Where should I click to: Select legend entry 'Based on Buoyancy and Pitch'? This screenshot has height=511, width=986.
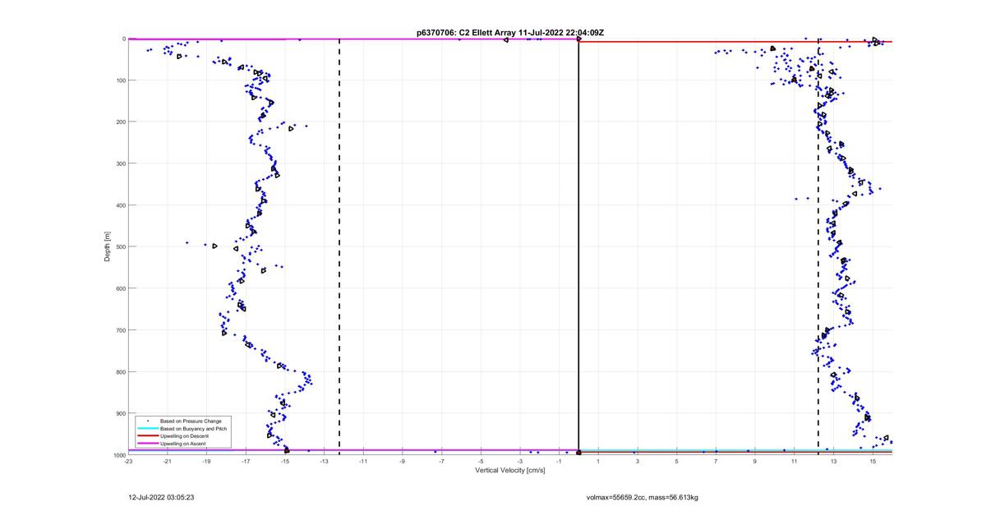(x=194, y=429)
